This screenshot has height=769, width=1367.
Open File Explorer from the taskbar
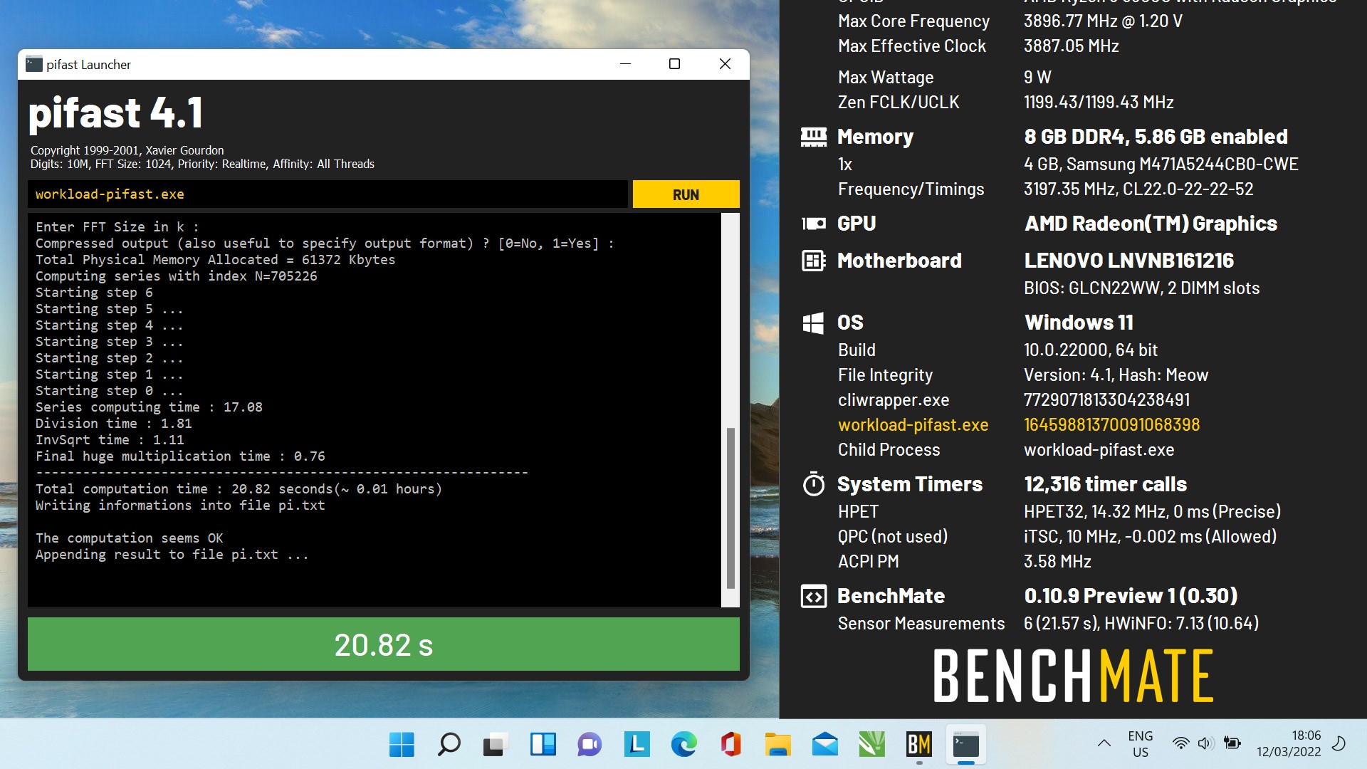[x=777, y=745]
